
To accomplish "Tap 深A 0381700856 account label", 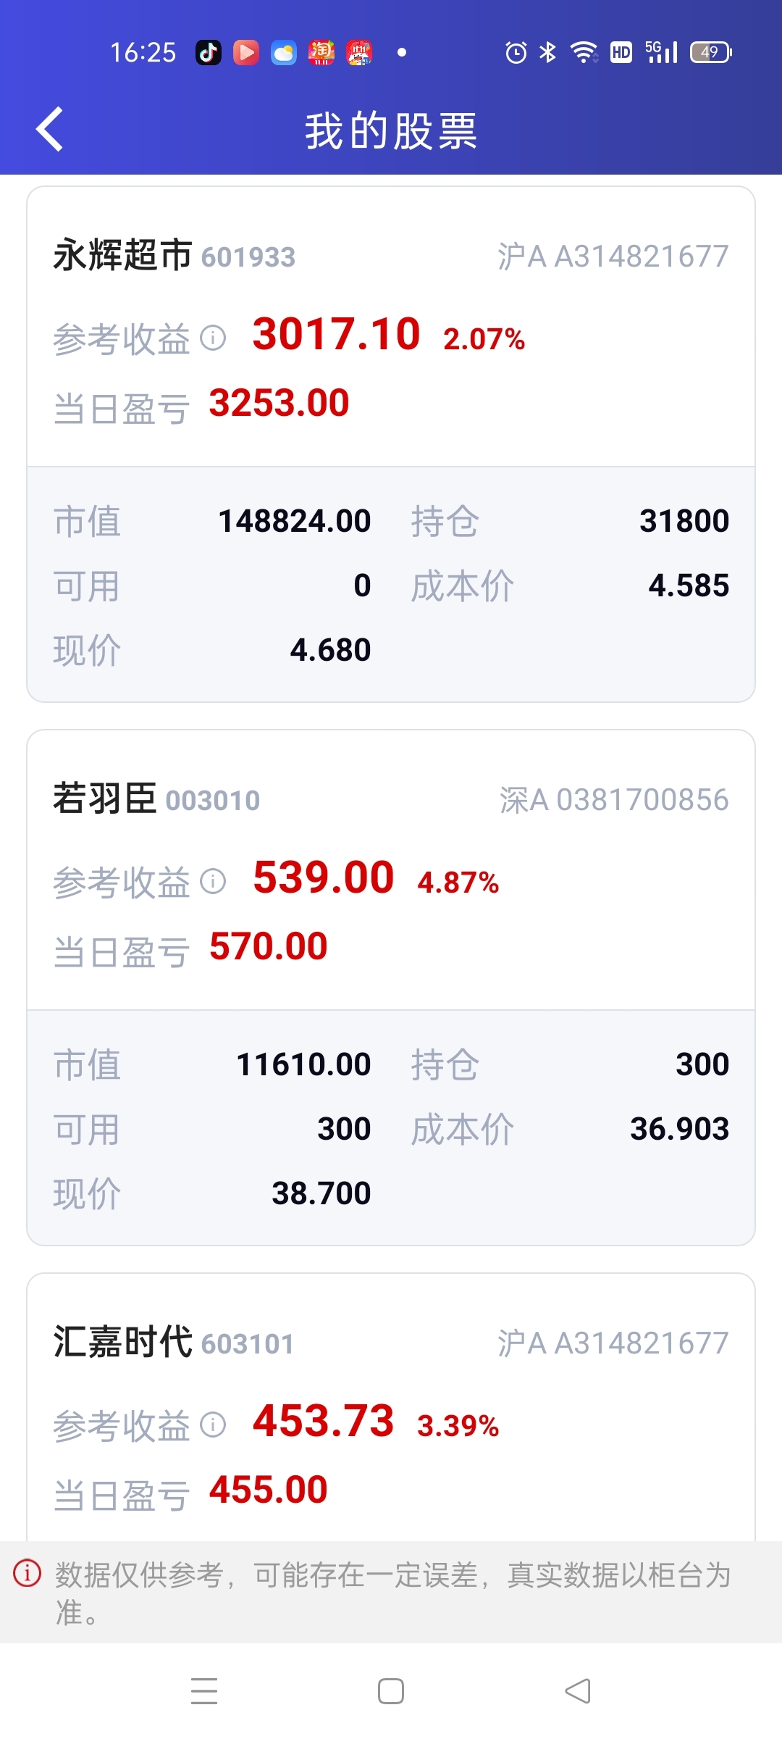I will click(614, 799).
